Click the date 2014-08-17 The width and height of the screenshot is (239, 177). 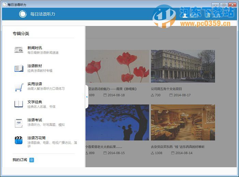[182, 95]
